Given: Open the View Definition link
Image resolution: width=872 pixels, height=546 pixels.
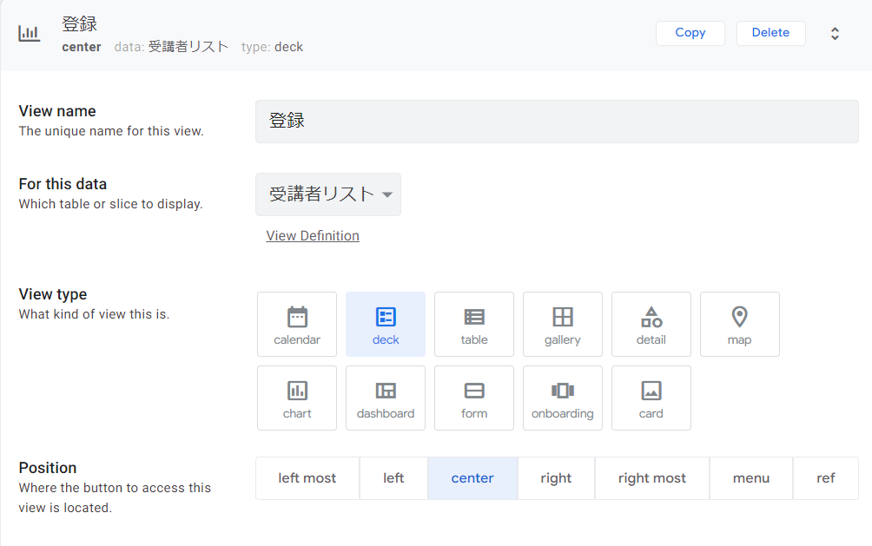Looking at the screenshot, I should pyautogui.click(x=312, y=235).
